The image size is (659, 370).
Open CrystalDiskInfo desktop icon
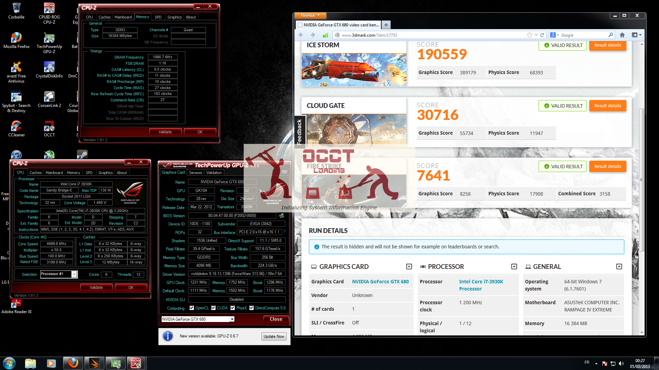[49, 70]
